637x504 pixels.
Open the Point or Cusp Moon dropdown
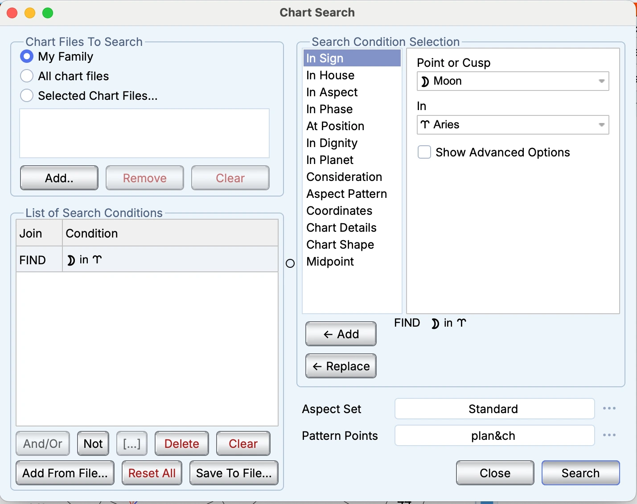513,81
